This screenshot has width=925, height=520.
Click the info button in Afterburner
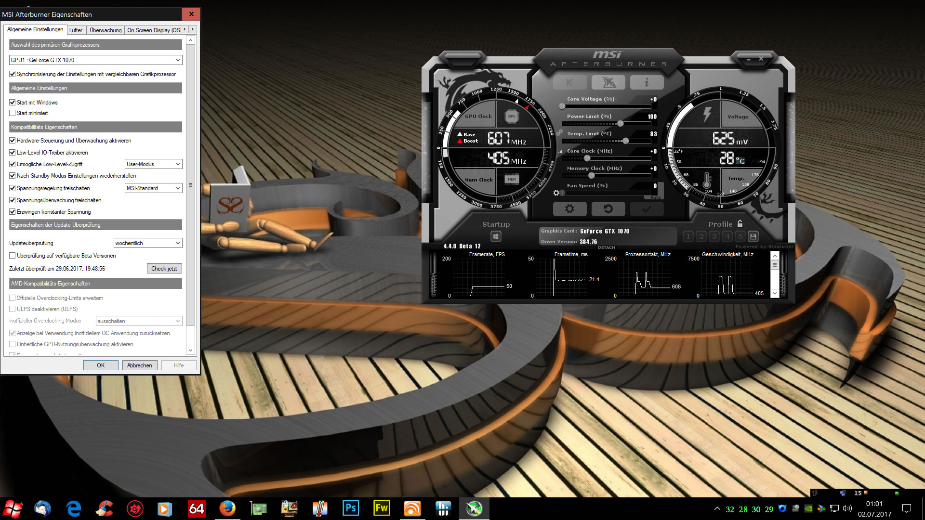pyautogui.click(x=647, y=82)
